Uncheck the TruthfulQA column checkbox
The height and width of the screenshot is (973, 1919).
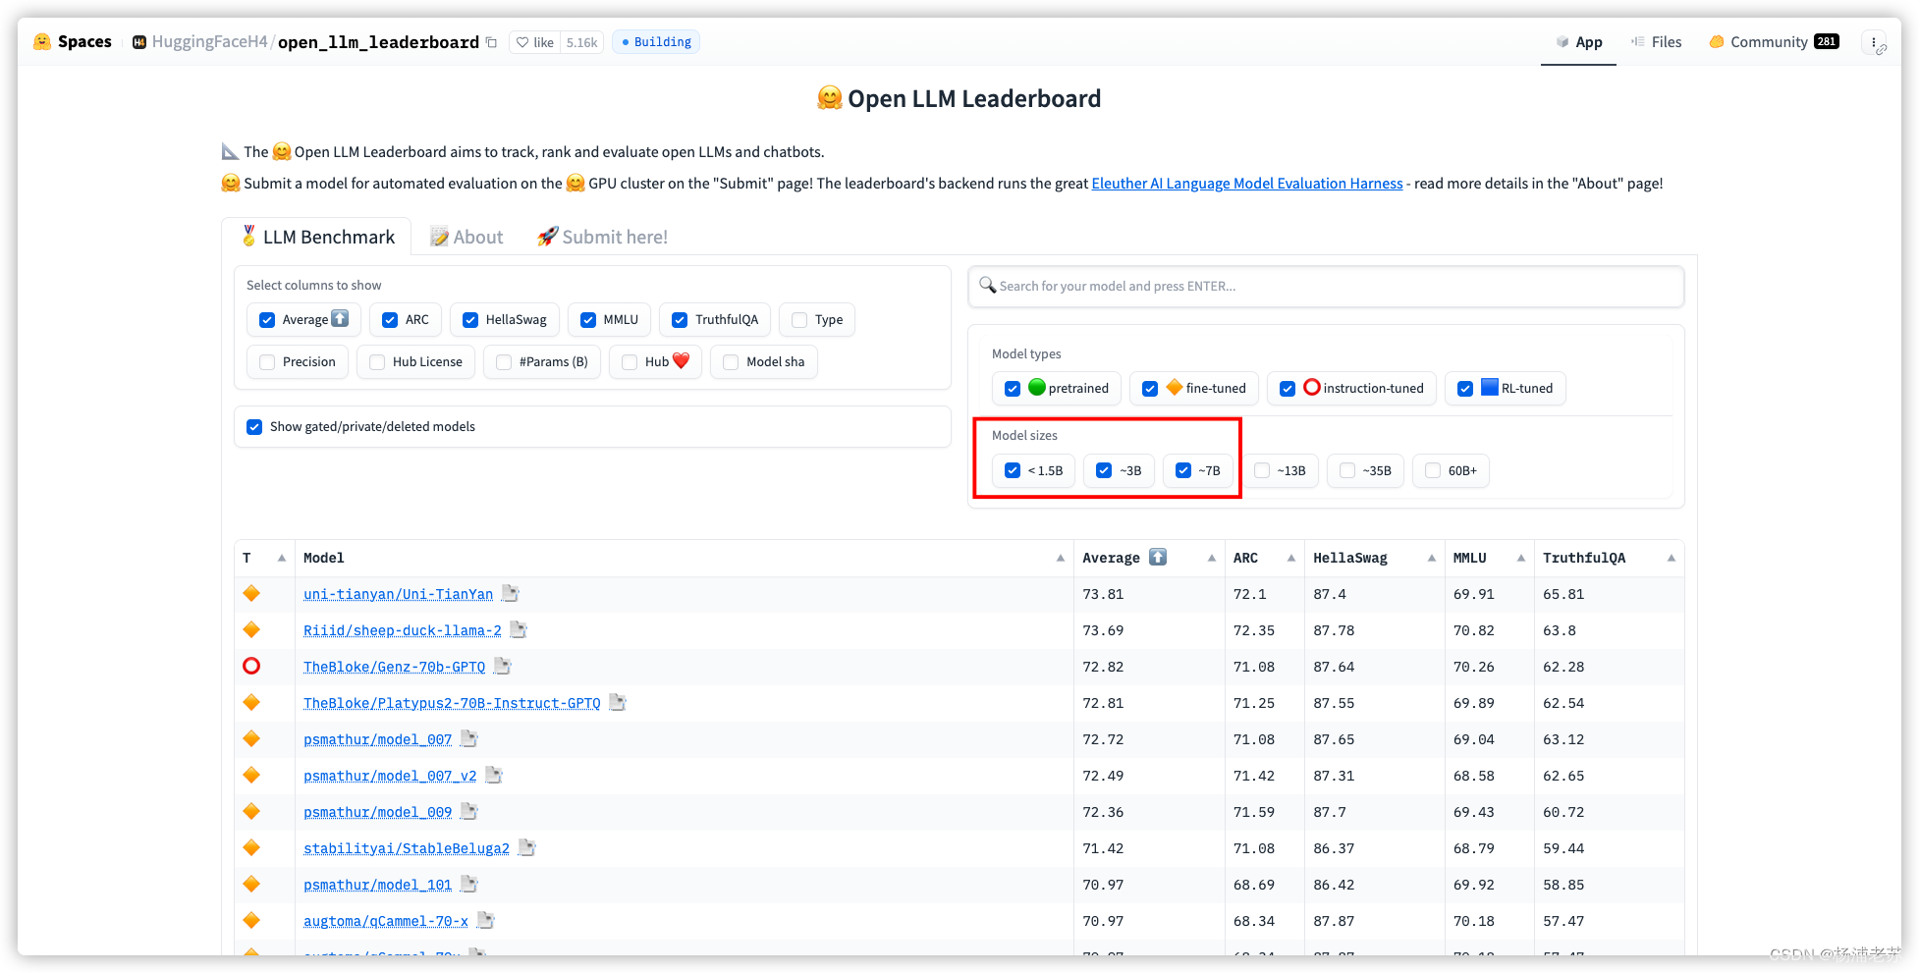click(x=680, y=320)
